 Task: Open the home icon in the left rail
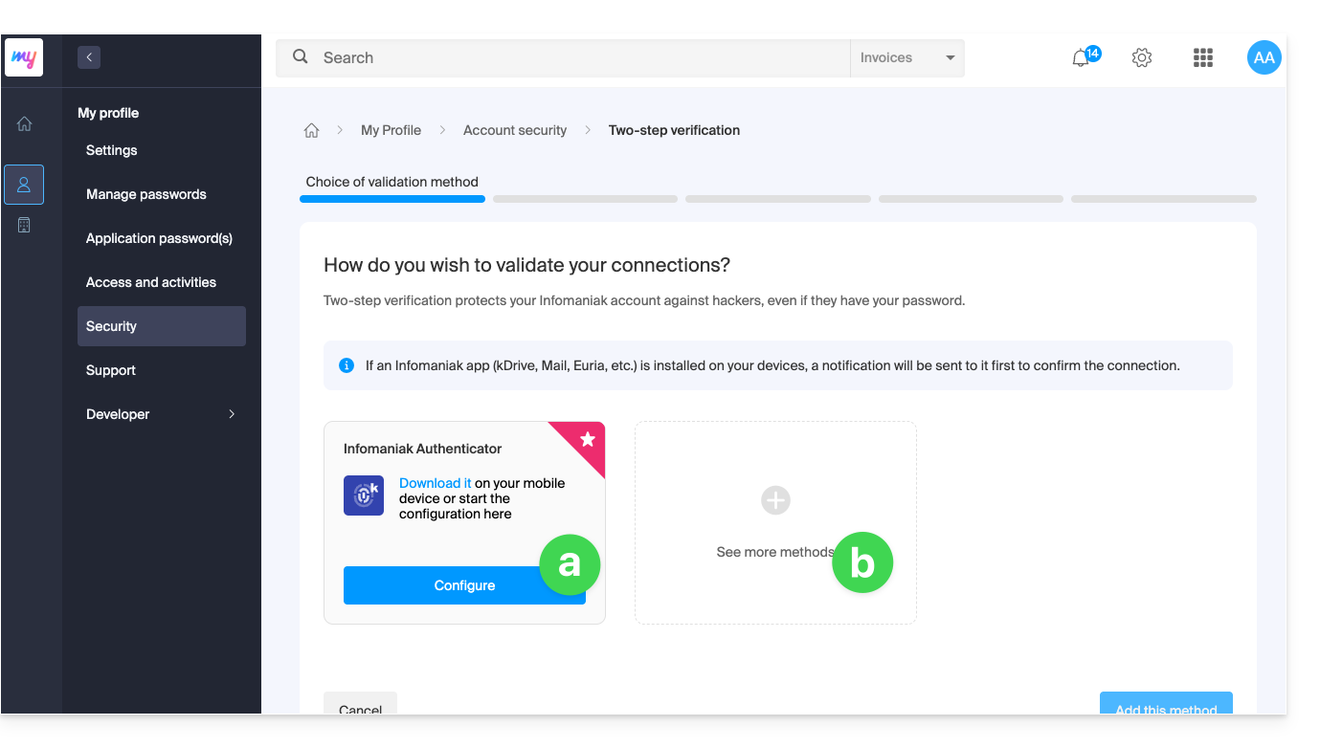pos(24,123)
